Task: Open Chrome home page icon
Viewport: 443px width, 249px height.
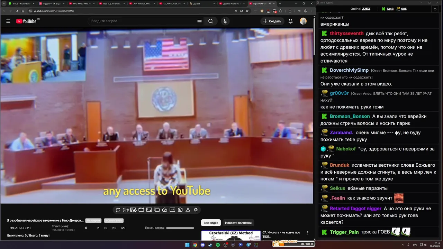Action: [x=23, y=11]
